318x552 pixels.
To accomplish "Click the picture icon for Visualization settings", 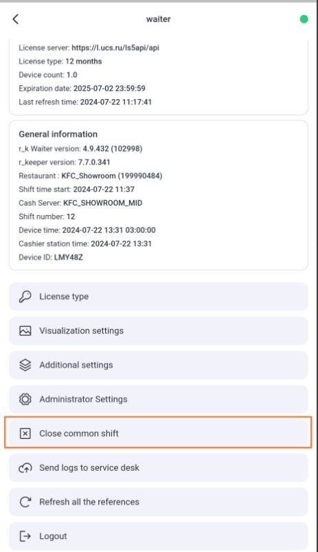I will (25, 331).
